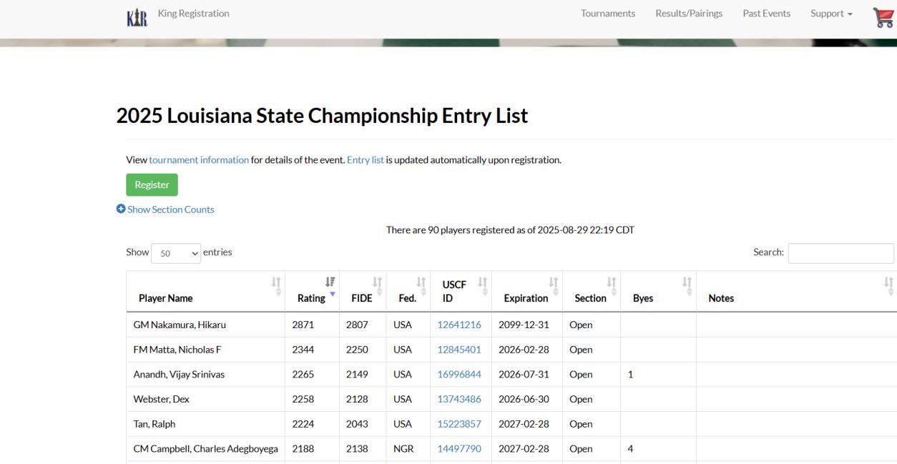The image size is (897, 464).
Task: Open Results/Pairings page
Action: pos(688,14)
